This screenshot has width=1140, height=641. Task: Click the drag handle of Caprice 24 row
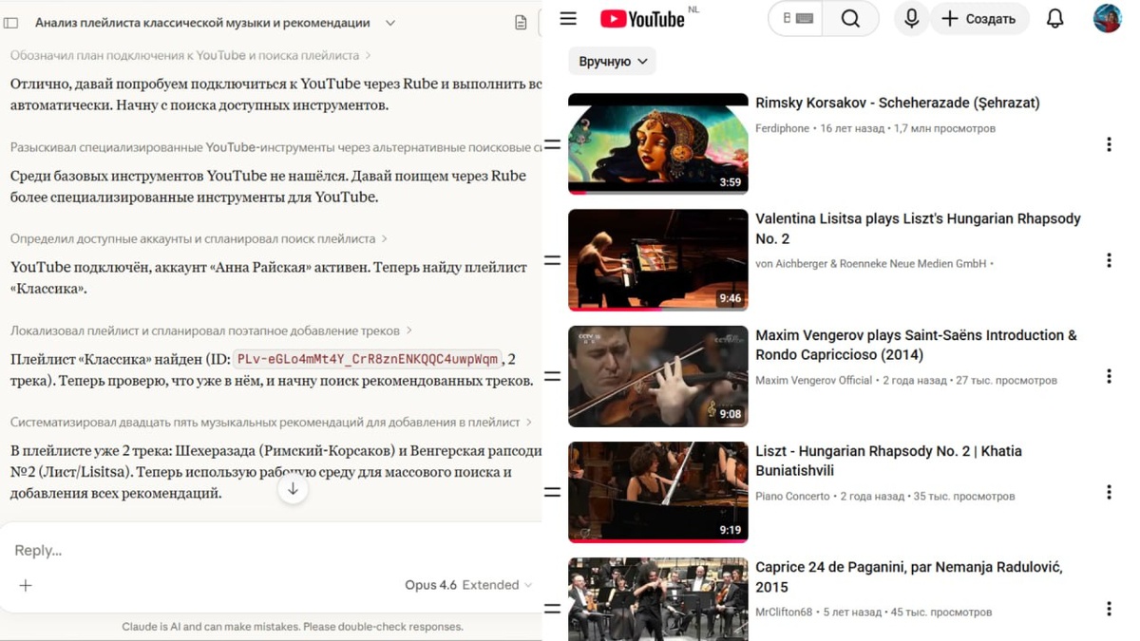[553, 608]
